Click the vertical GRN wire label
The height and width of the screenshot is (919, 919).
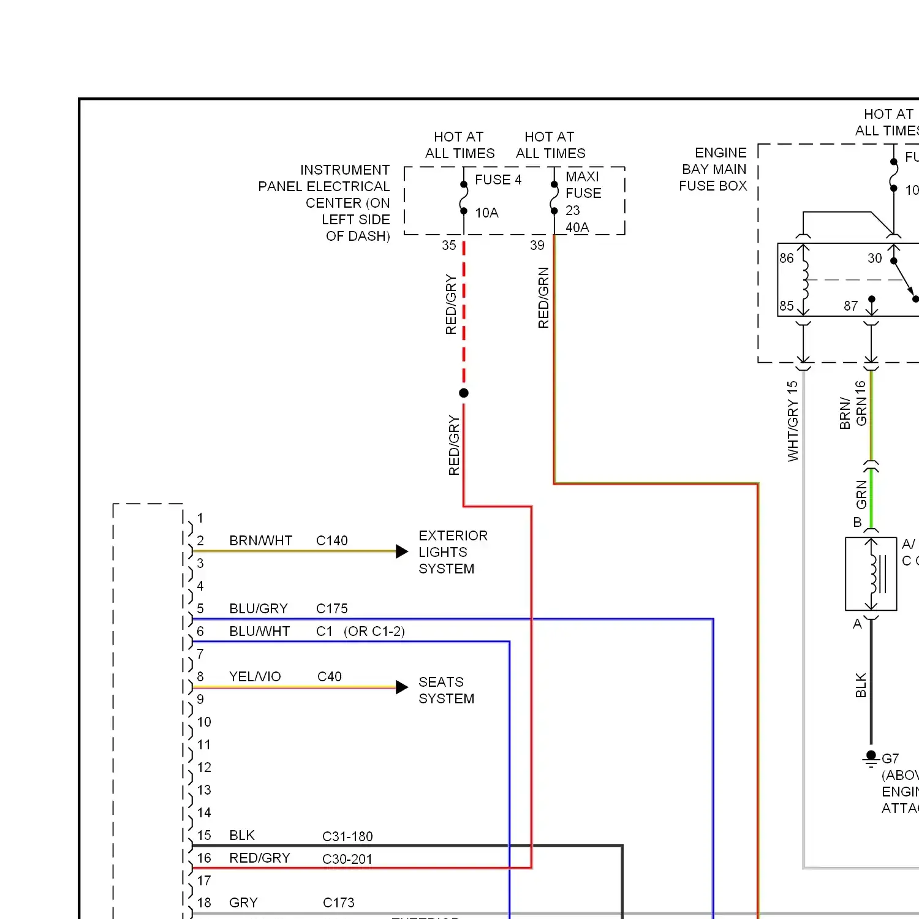[x=861, y=494]
